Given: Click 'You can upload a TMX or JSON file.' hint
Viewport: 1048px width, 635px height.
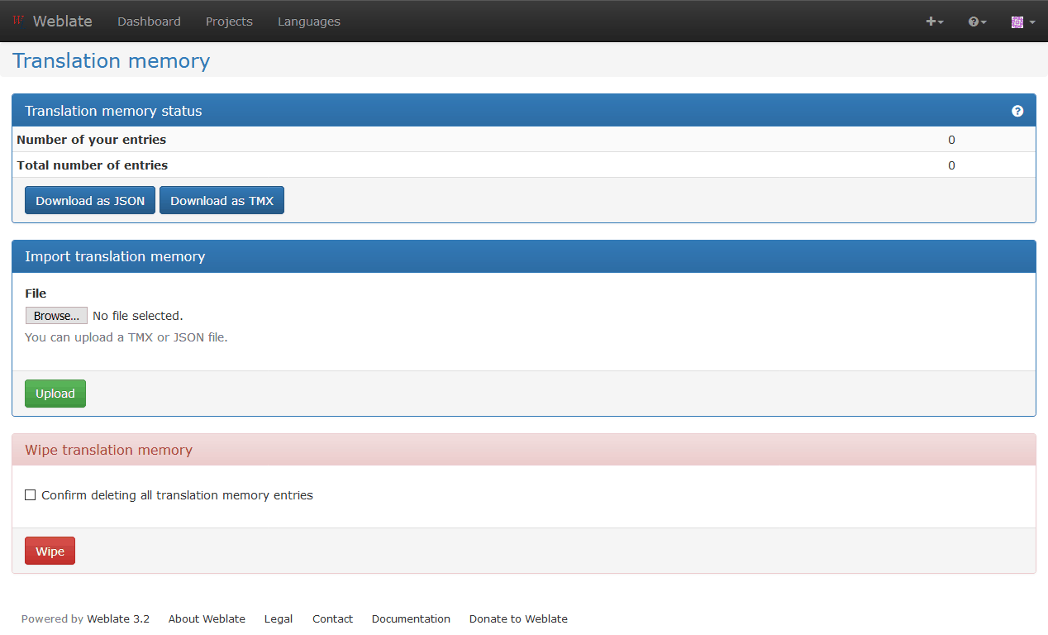Looking at the screenshot, I should (126, 337).
